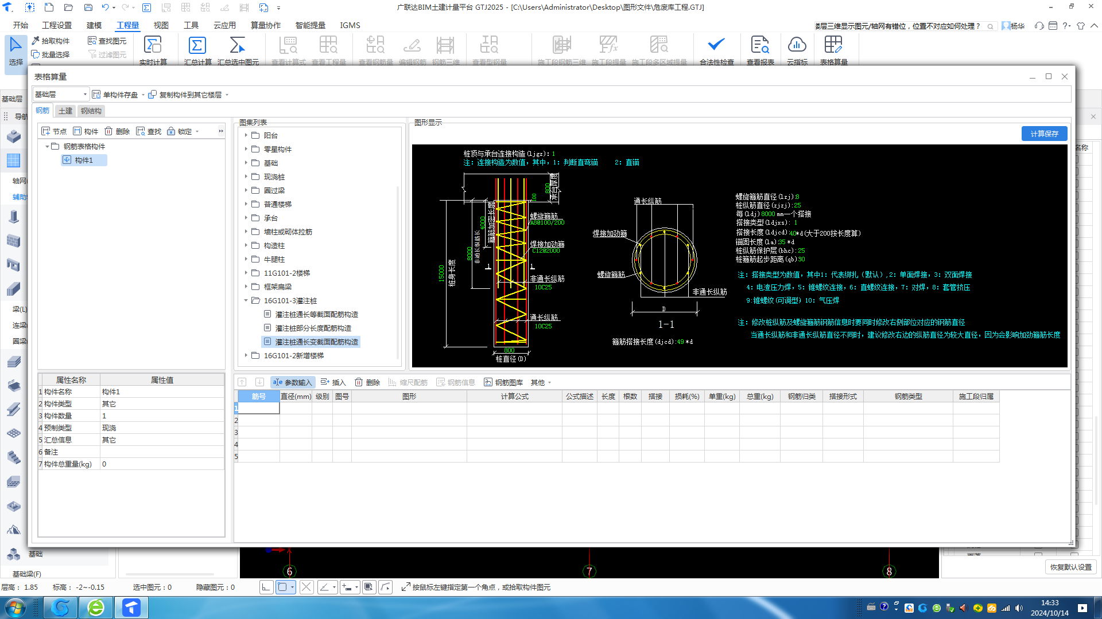1102x619 pixels.
Task: Select 灌注桩通长变截面配筋构造 item
Action: pos(311,342)
